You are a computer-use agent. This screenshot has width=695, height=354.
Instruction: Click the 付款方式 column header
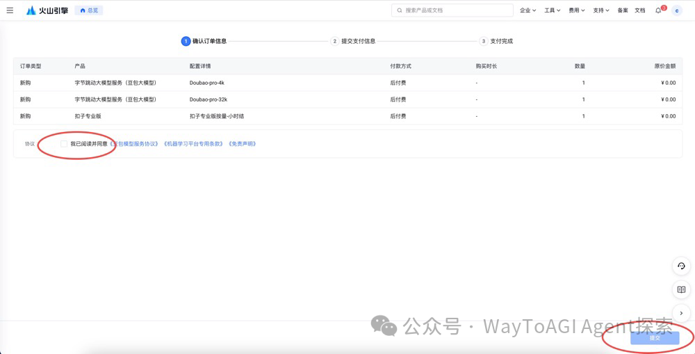pyautogui.click(x=401, y=66)
